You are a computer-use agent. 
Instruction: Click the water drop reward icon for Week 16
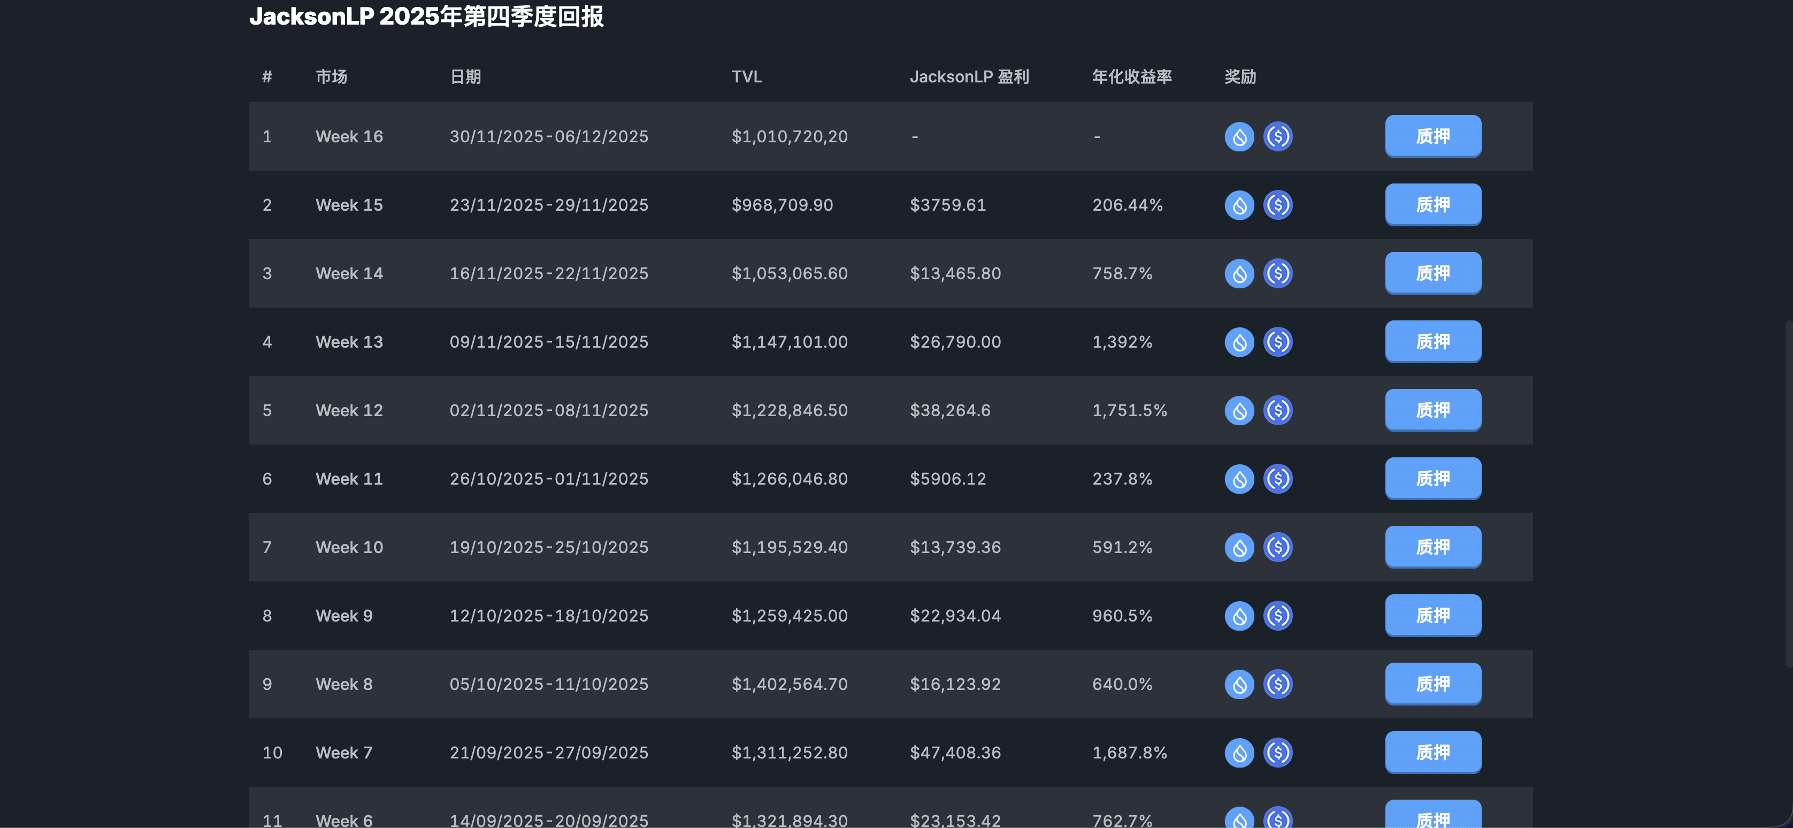pos(1239,136)
